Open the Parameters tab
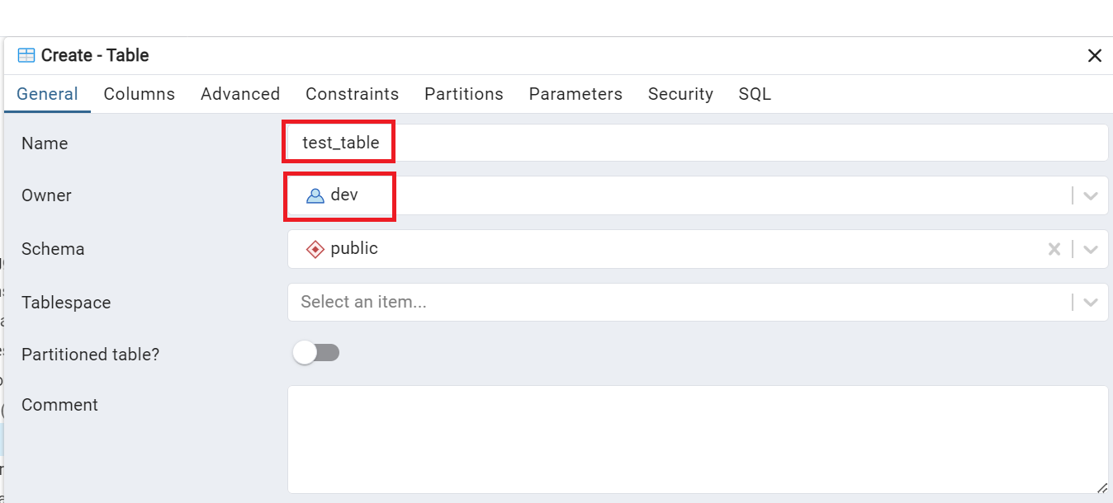The height and width of the screenshot is (503, 1113). pos(575,94)
